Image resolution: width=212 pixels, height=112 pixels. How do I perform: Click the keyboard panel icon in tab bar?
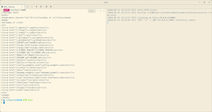coord(46,7)
